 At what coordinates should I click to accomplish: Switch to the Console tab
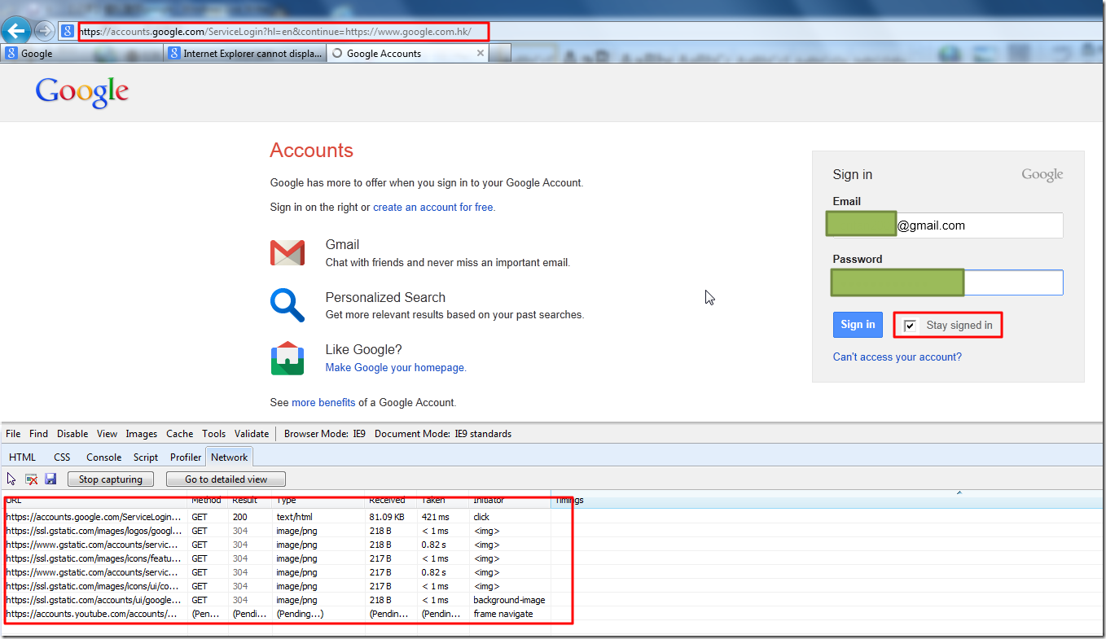point(103,457)
